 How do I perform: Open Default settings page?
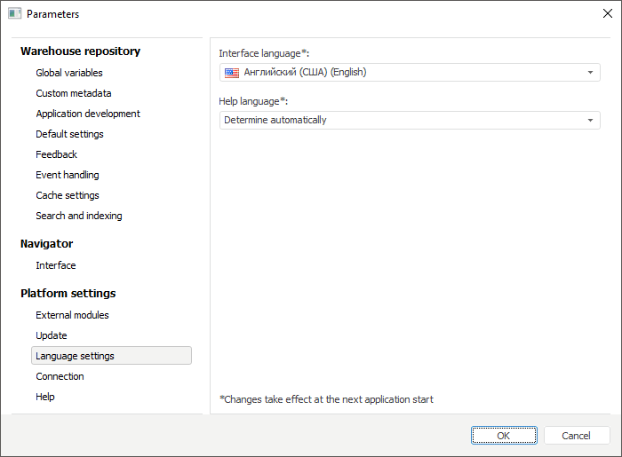click(69, 134)
